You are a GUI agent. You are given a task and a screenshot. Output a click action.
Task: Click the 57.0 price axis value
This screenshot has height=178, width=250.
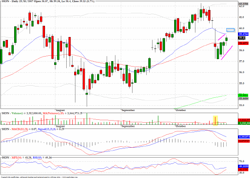pos(242,62)
